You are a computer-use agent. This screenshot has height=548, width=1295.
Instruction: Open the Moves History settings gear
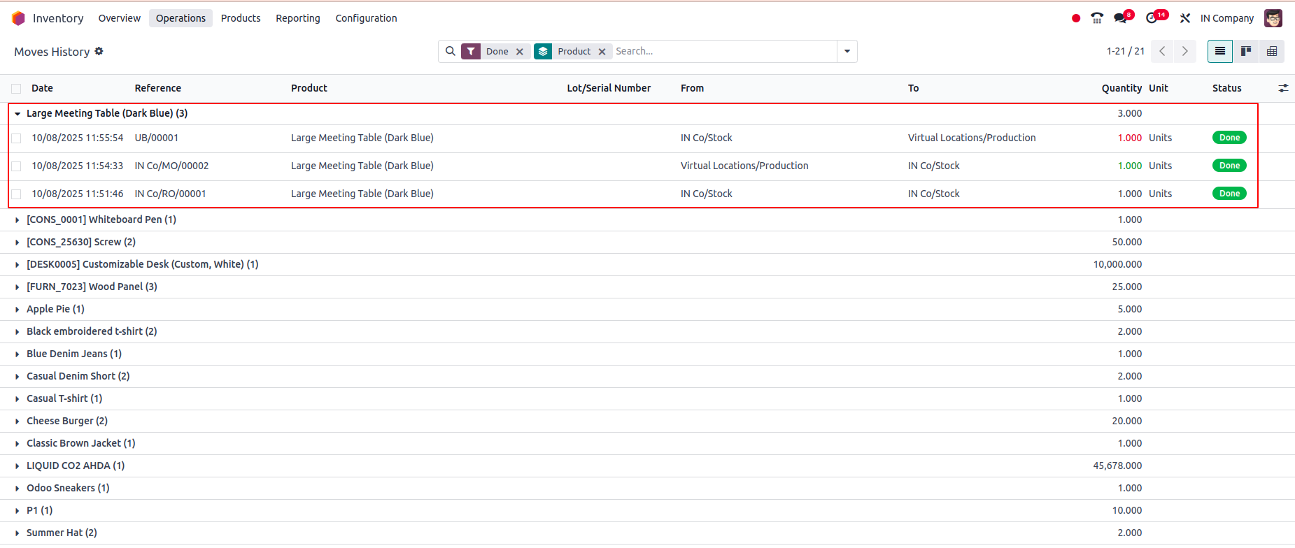tap(99, 51)
